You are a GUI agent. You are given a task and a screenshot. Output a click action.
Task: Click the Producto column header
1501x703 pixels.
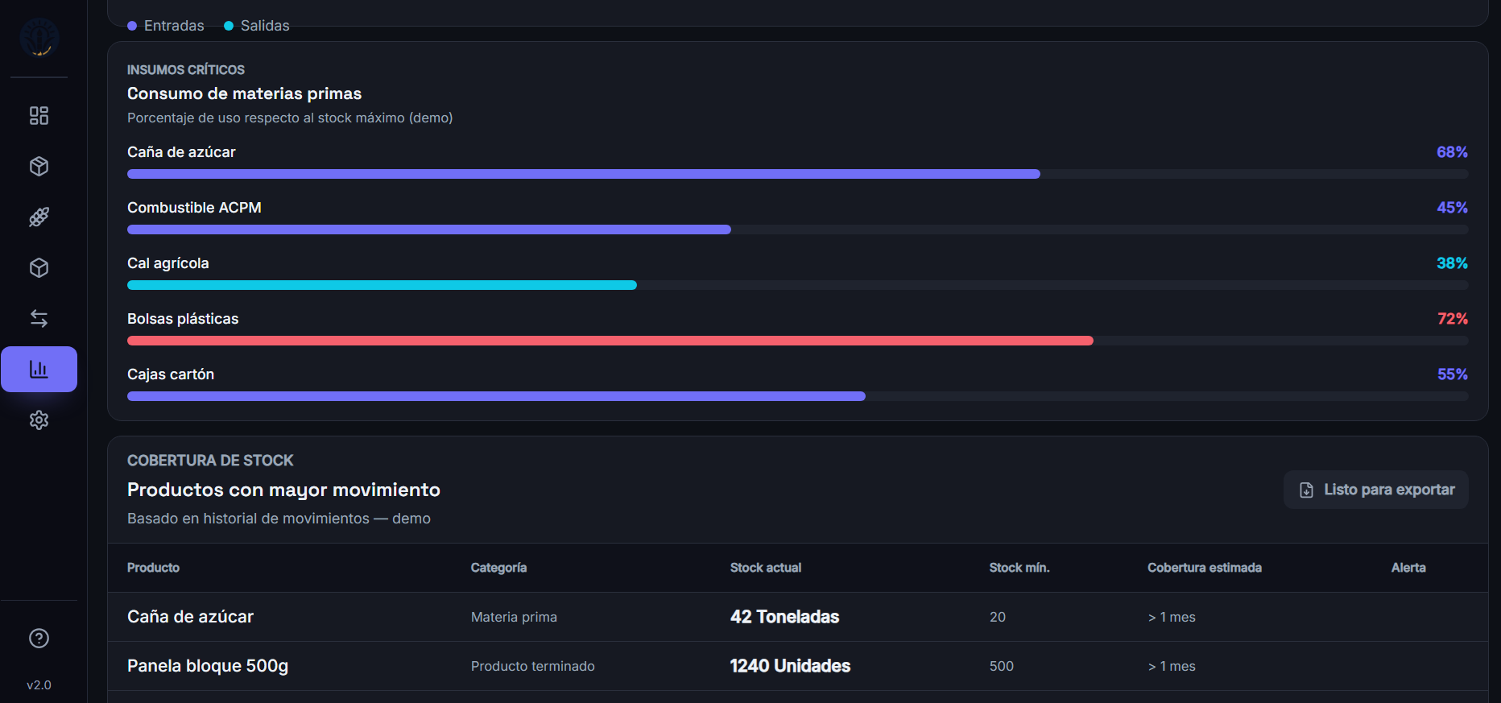pyautogui.click(x=153, y=568)
